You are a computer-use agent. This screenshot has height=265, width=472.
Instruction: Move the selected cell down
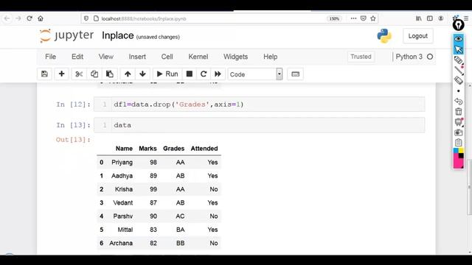[142, 74]
